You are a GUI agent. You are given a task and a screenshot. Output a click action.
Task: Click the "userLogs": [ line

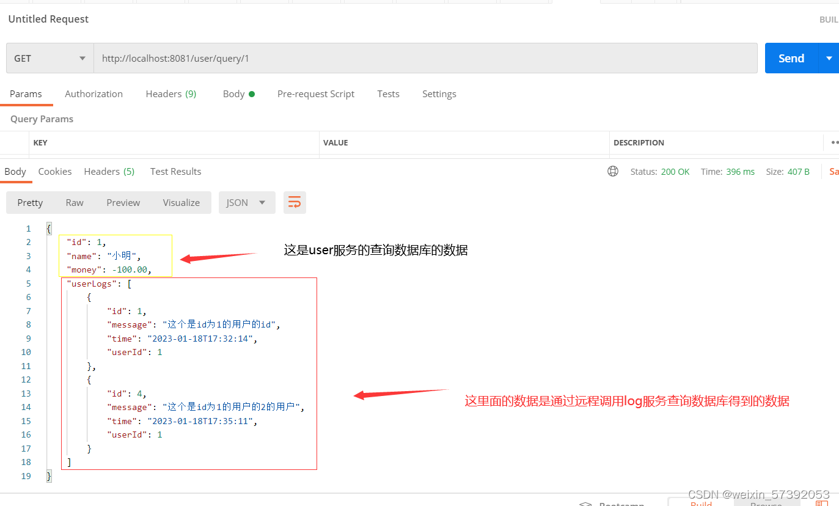(x=99, y=284)
